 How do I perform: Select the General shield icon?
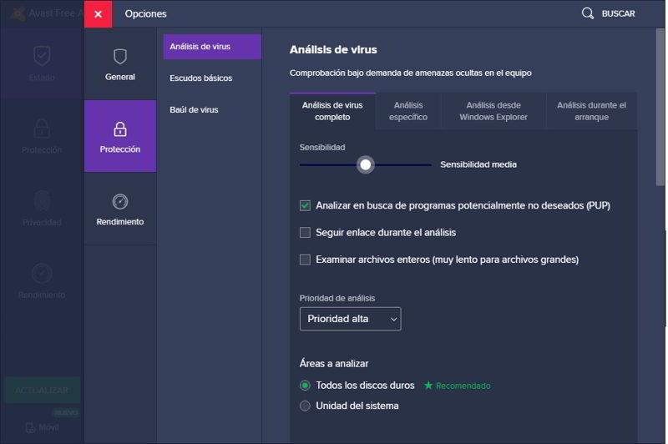(x=120, y=56)
